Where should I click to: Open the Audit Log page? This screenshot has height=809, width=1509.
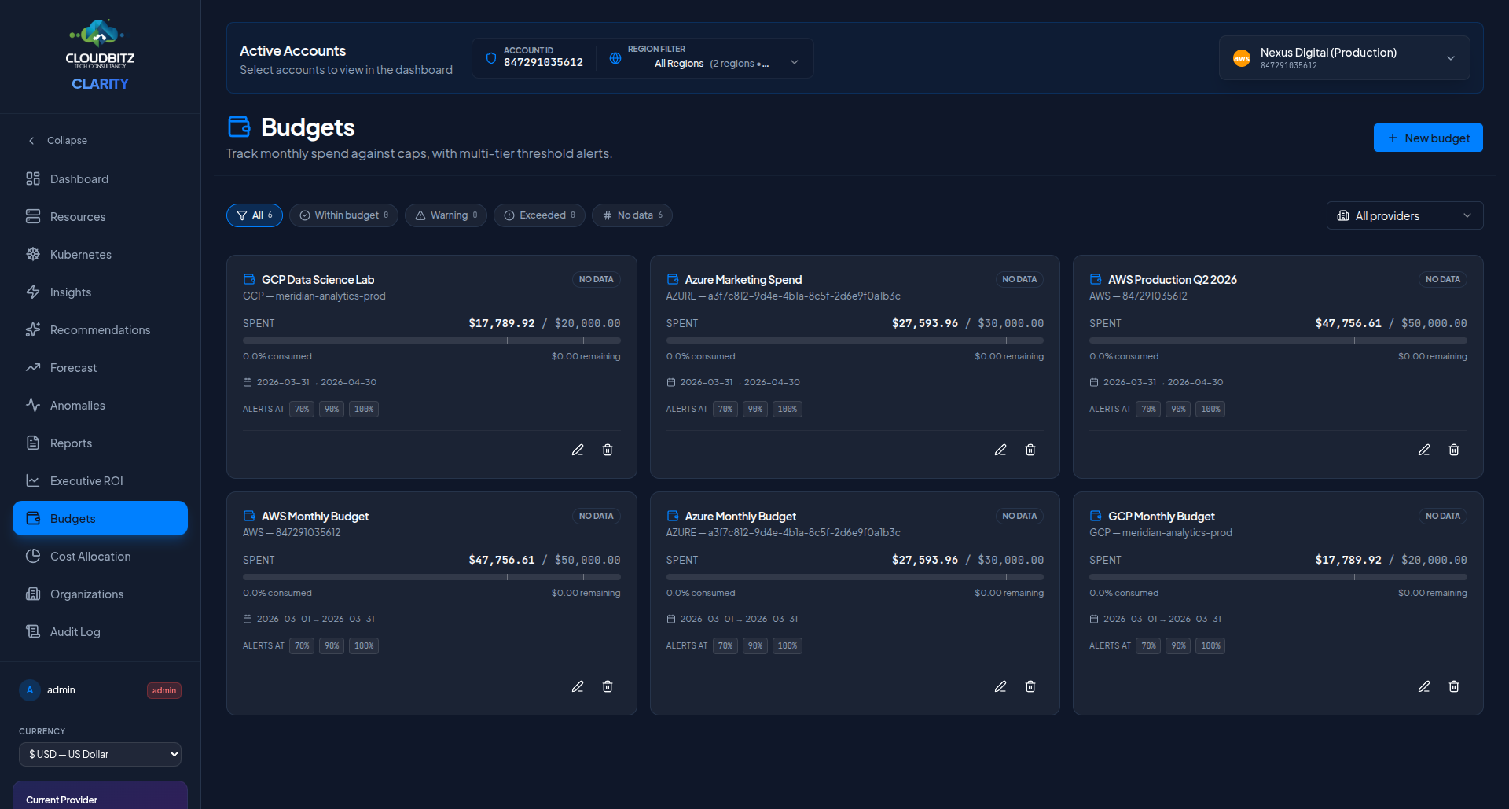pos(100,631)
